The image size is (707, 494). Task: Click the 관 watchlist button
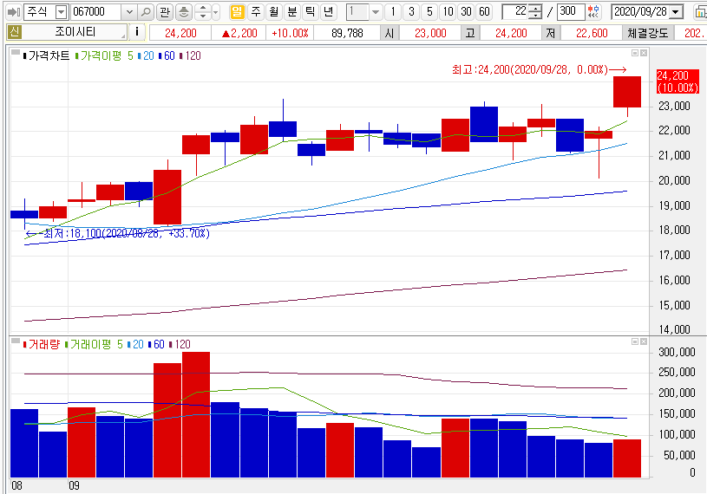click(165, 12)
